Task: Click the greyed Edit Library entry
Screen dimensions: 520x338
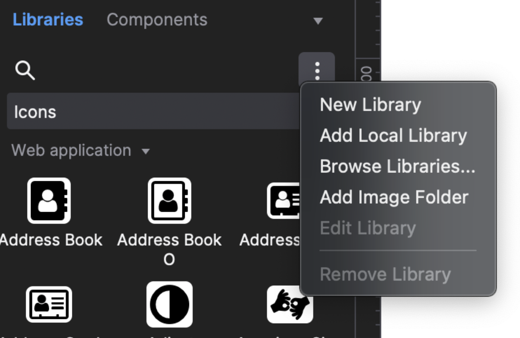Action: coord(368,228)
